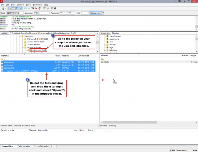The width and height of the screenshot is (198, 152).
Task: Click the Password input field
Action: point(67,13)
